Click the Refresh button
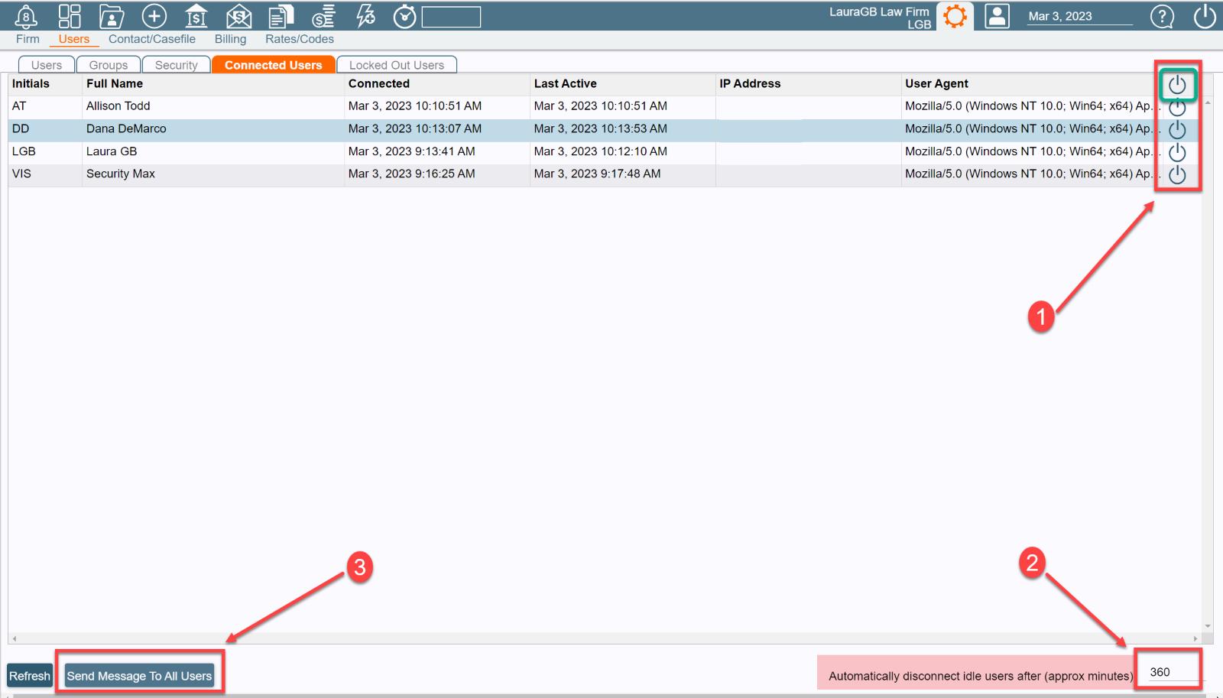This screenshot has height=698, width=1223. (x=29, y=675)
